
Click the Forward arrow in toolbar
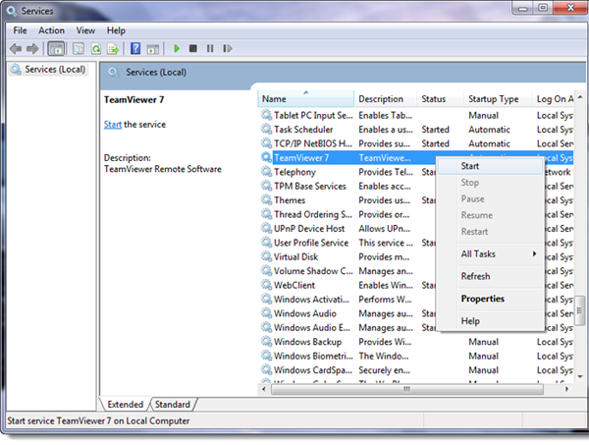coord(32,48)
